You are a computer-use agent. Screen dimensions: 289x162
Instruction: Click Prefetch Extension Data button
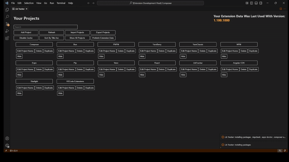tap(103, 38)
